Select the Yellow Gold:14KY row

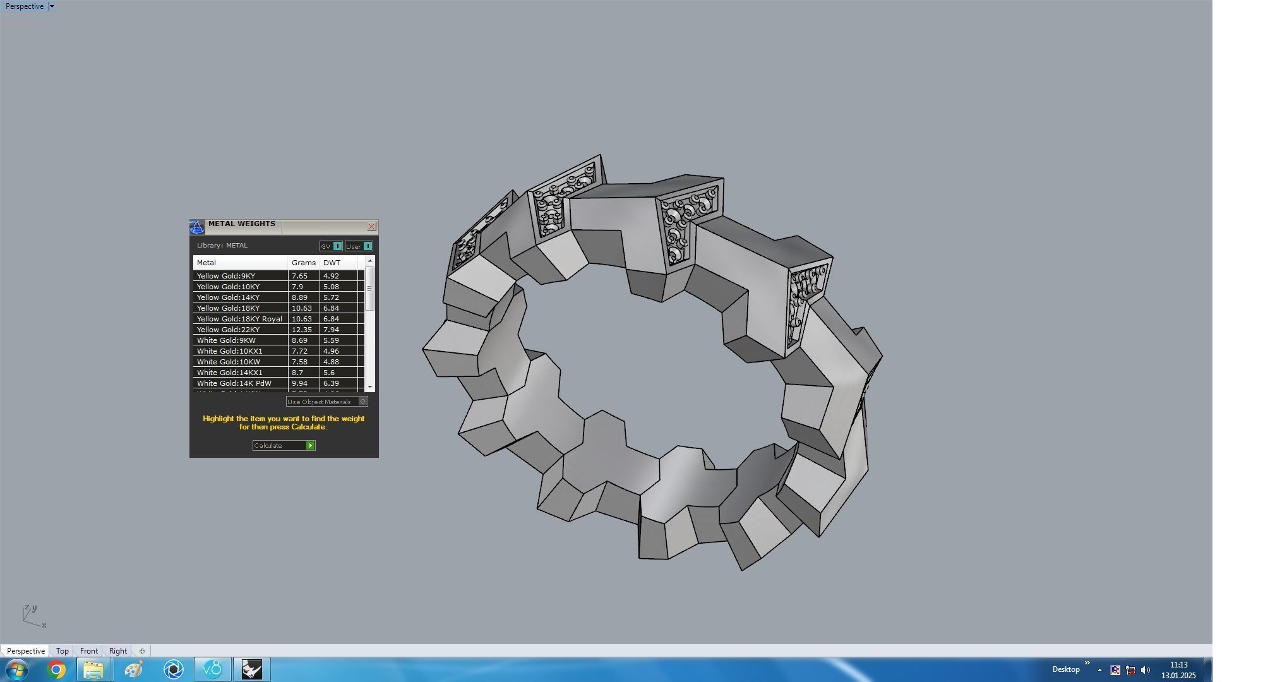point(278,297)
